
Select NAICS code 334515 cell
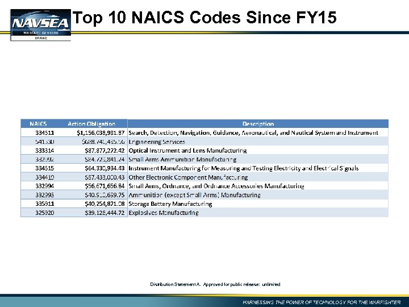pyautogui.click(x=45, y=168)
